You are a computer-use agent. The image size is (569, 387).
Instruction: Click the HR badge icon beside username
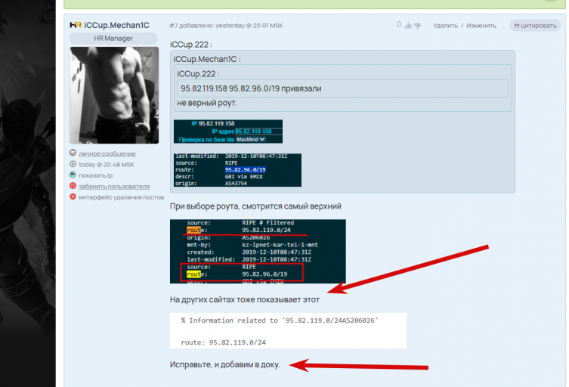pos(76,25)
